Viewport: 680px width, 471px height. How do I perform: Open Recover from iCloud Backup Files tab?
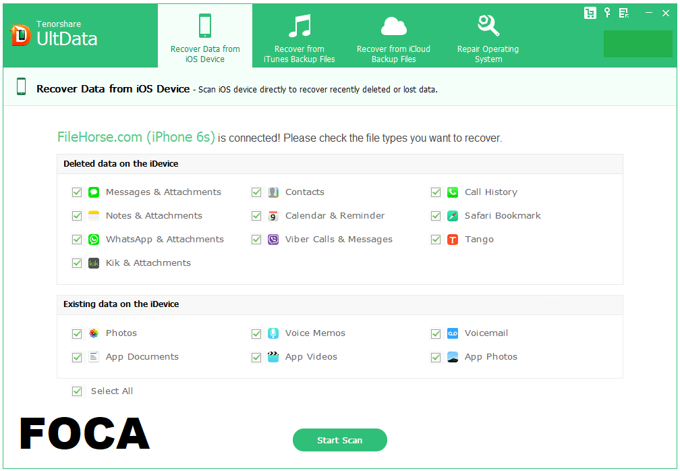pyautogui.click(x=394, y=36)
